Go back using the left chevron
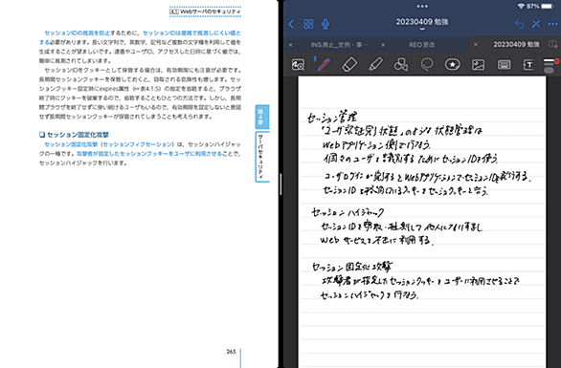The image size is (561, 368). coord(291,24)
